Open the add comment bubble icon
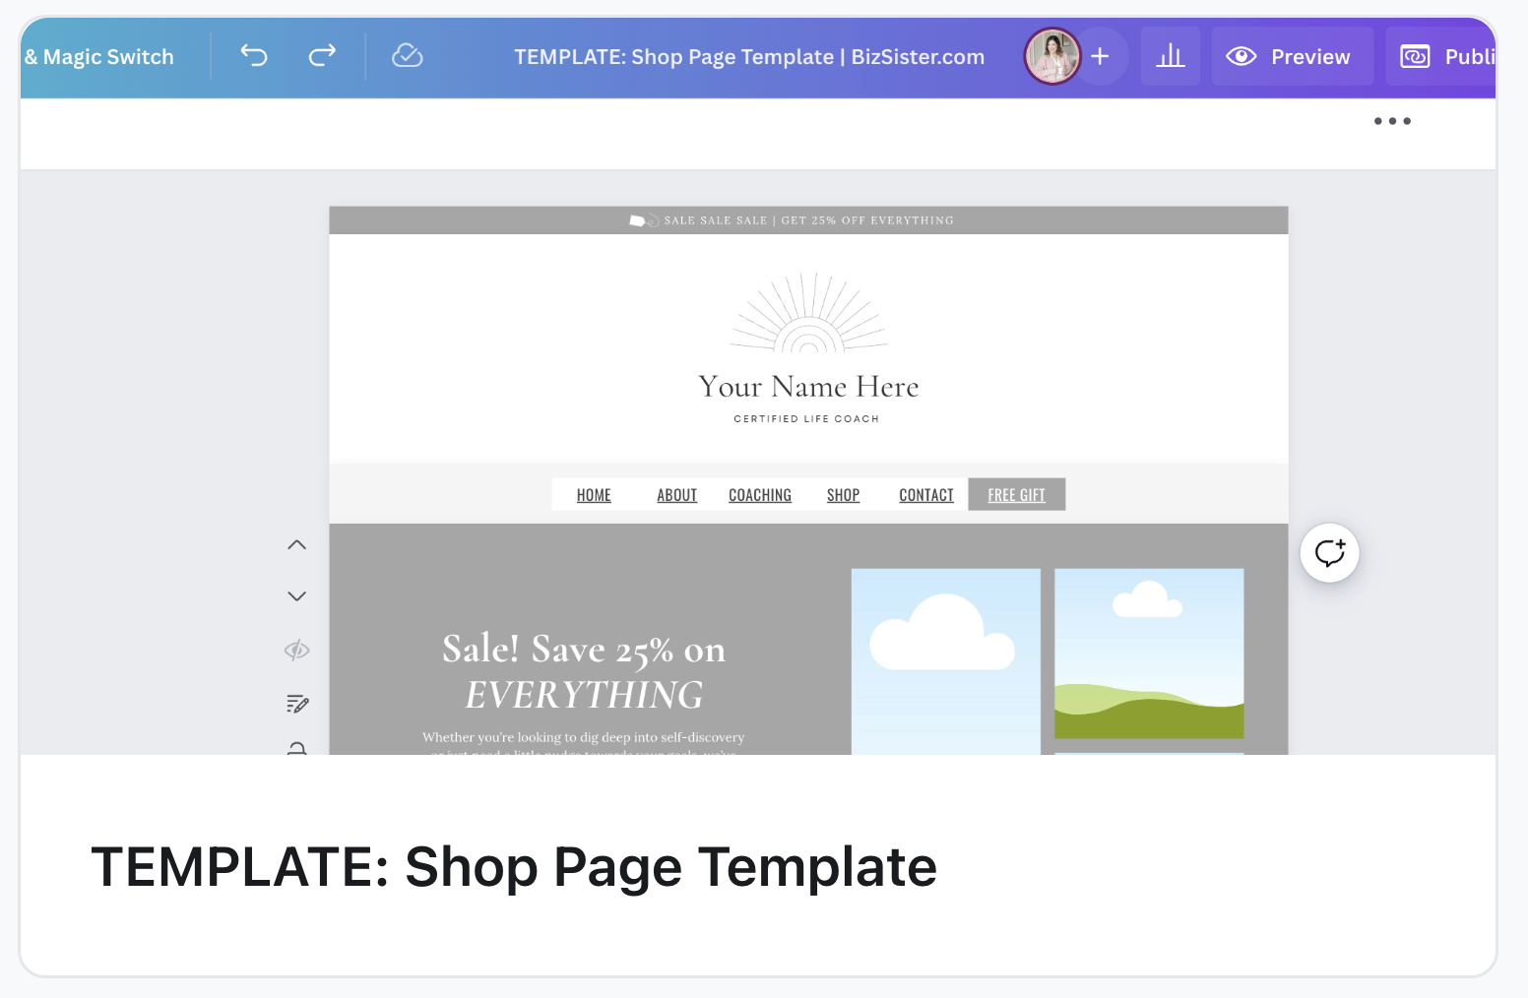This screenshot has width=1528, height=998. tap(1329, 552)
